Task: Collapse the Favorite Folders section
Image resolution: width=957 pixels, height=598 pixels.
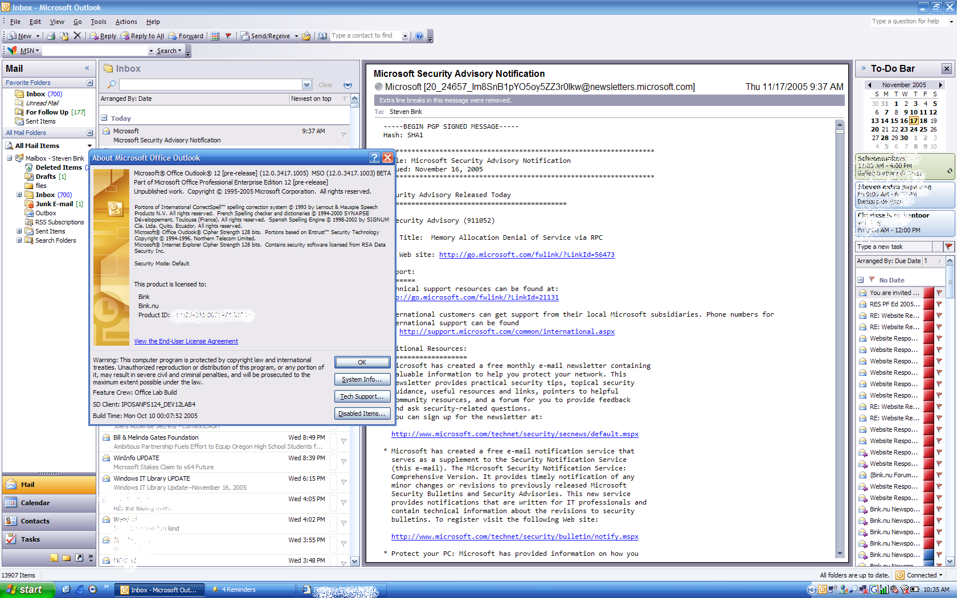Action: [x=89, y=83]
